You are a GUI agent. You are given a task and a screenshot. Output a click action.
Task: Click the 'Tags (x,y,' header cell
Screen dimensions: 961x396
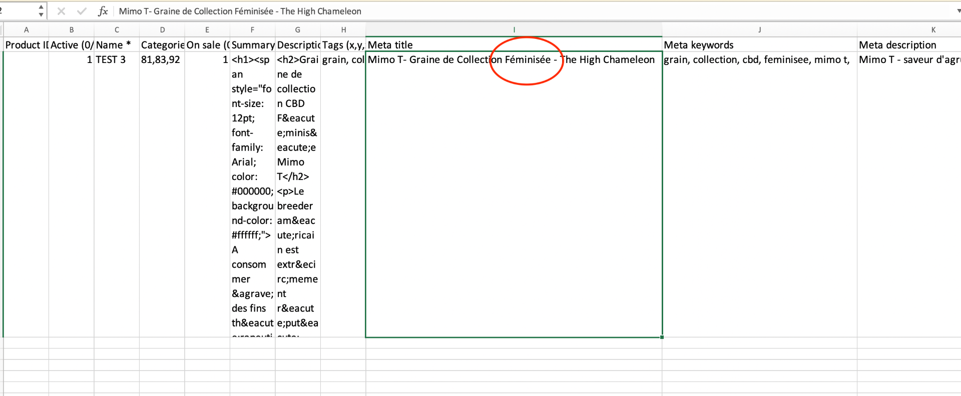(x=343, y=44)
